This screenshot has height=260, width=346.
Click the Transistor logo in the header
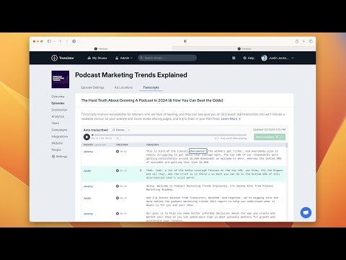tap(63, 58)
